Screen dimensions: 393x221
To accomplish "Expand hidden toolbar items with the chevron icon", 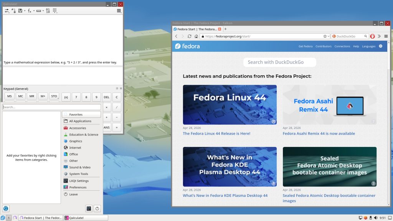I will (379, 36).
